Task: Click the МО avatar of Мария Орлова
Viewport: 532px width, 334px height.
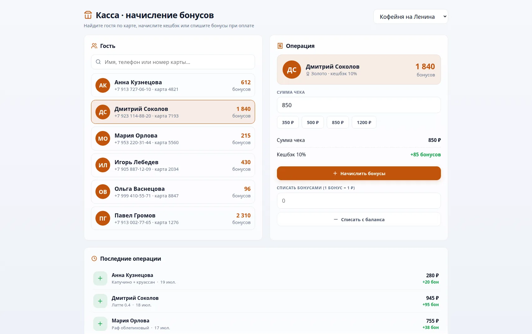Action: [x=103, y=138]
